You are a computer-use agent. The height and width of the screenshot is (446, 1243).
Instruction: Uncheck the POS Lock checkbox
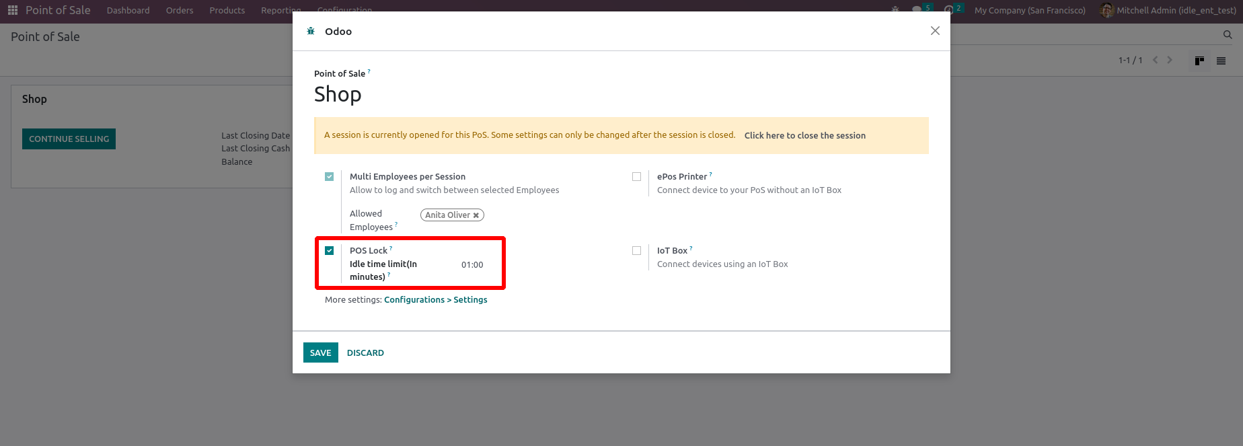(x=329, y=250)
